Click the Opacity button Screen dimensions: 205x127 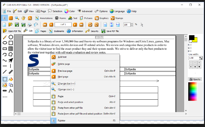pos(195,79)
